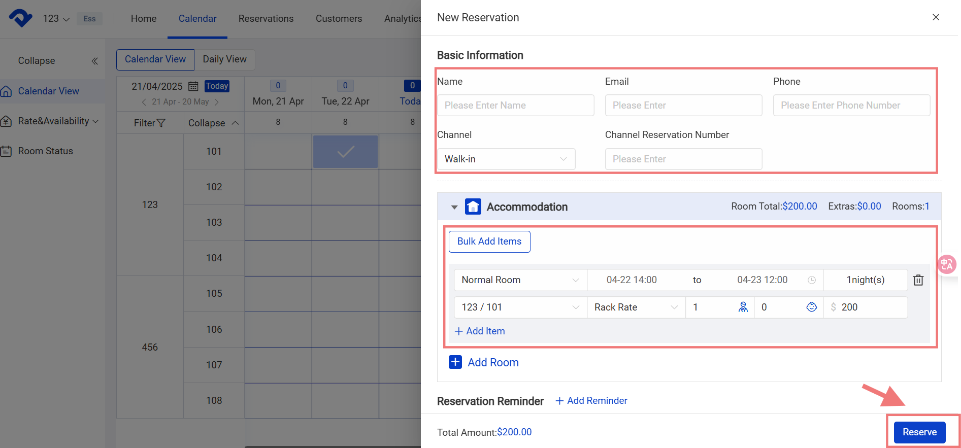Open the Channel Walk-in dropdown
The width and height of the screenshot is (961, 448).
coord(506,159)
